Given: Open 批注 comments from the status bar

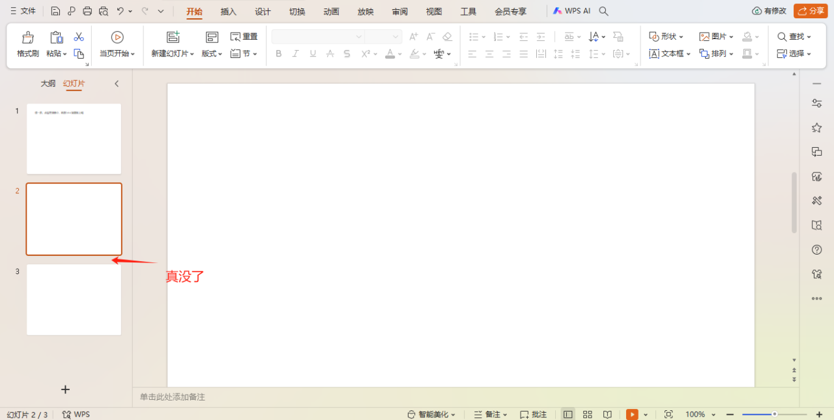Looking at the screenshot, I should (533, 414).
